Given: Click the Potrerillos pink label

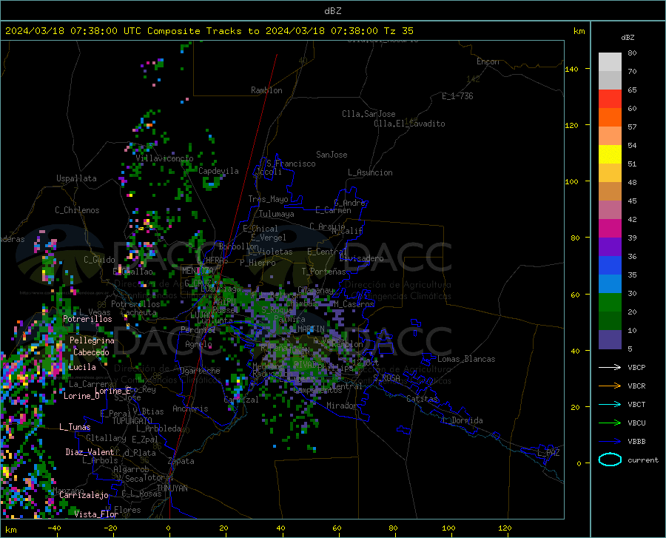Looking at the screenshot, I should coord(87,319).
